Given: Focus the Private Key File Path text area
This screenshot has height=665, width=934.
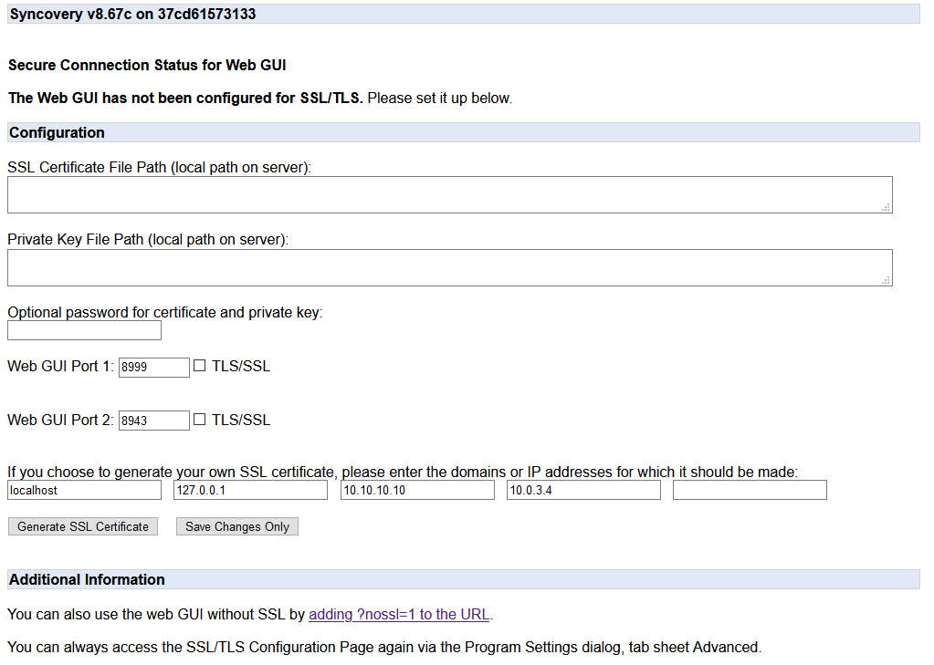Looking at the screenshot, I should [x=449, y=268].
